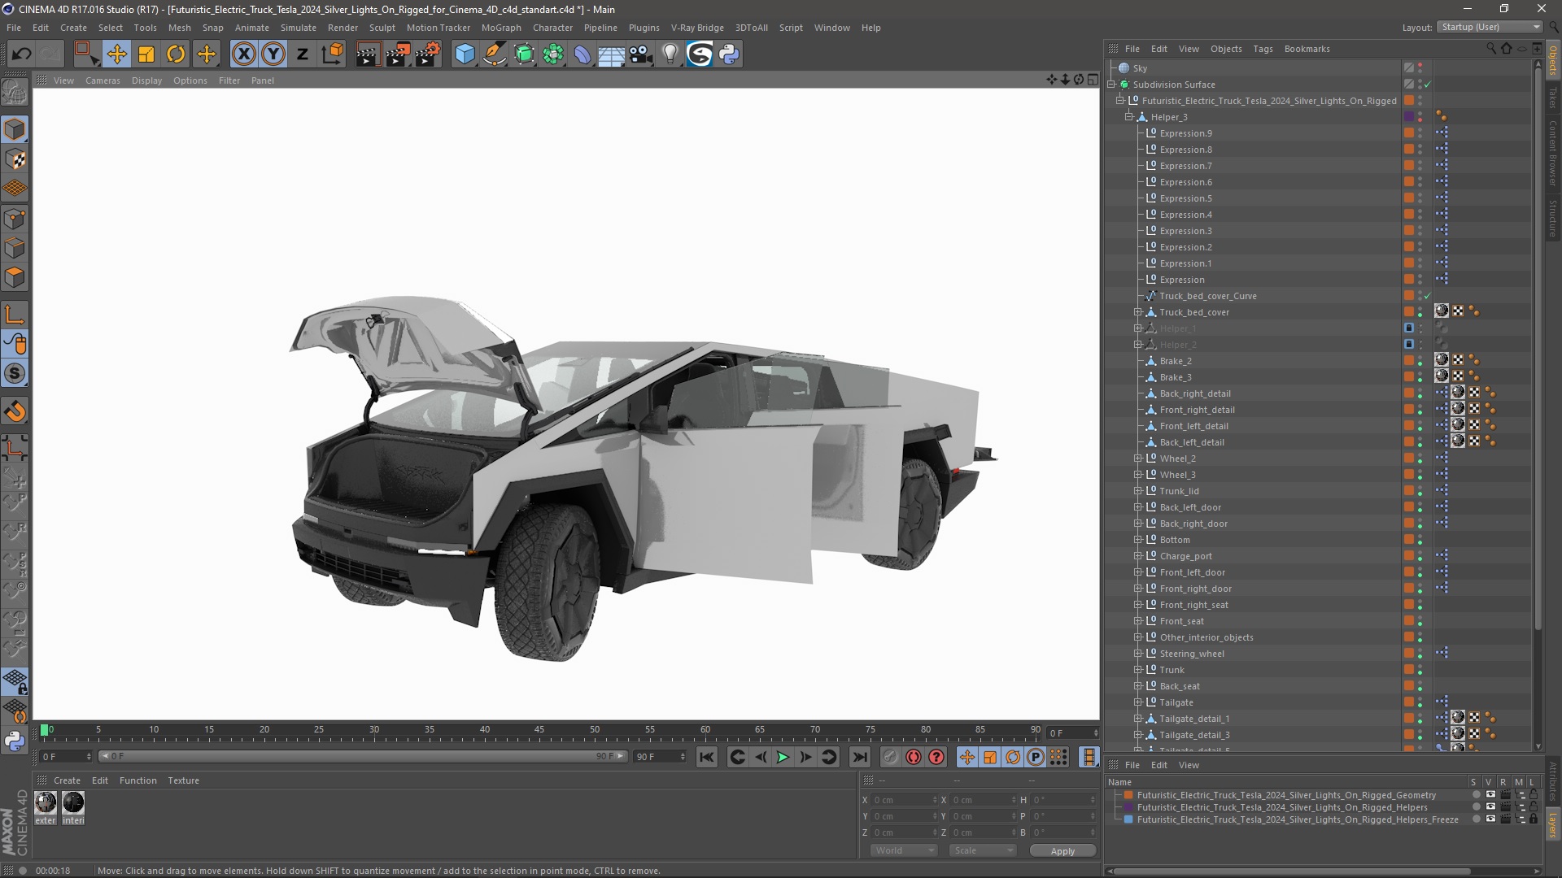The height and width of the screenshot is (878, 1562).
Task: Add a Subdivision Surface generator
Action: tap(524, 54)
